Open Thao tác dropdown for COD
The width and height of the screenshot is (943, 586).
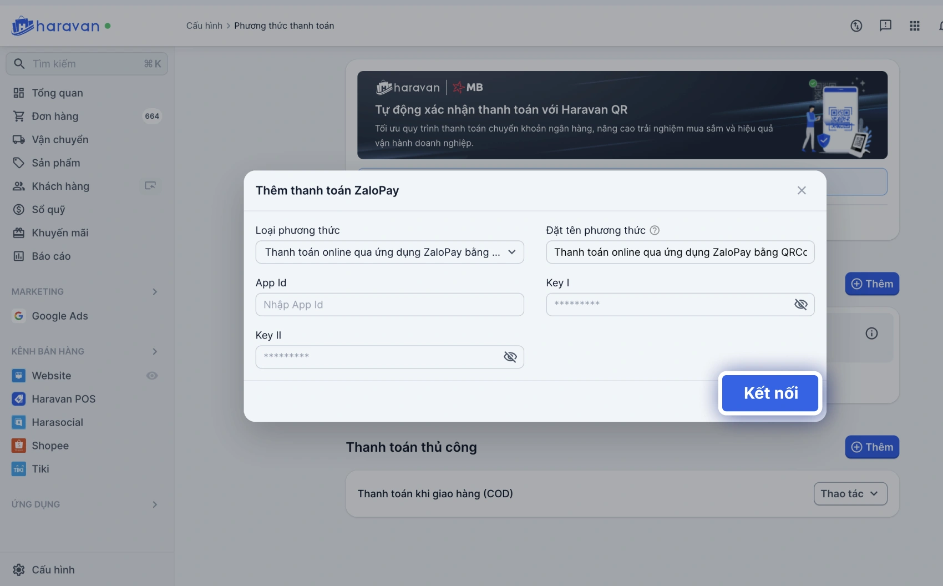850,494
